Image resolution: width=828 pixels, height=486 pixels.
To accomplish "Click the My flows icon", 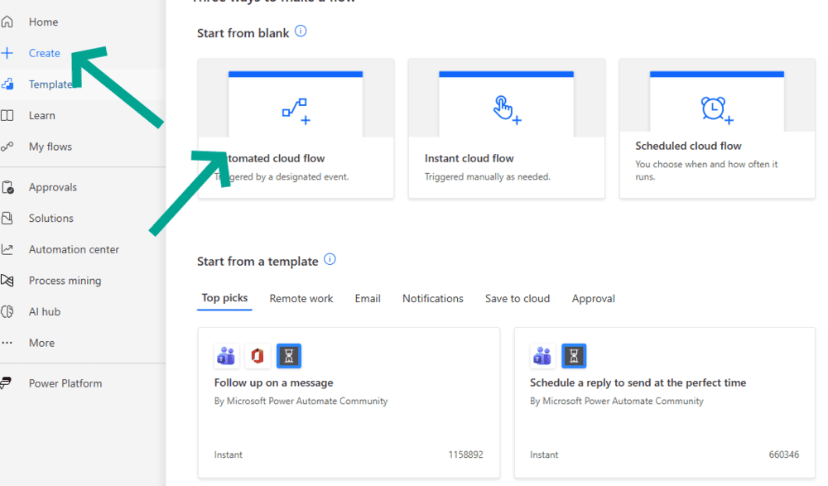I will [7, 147].
